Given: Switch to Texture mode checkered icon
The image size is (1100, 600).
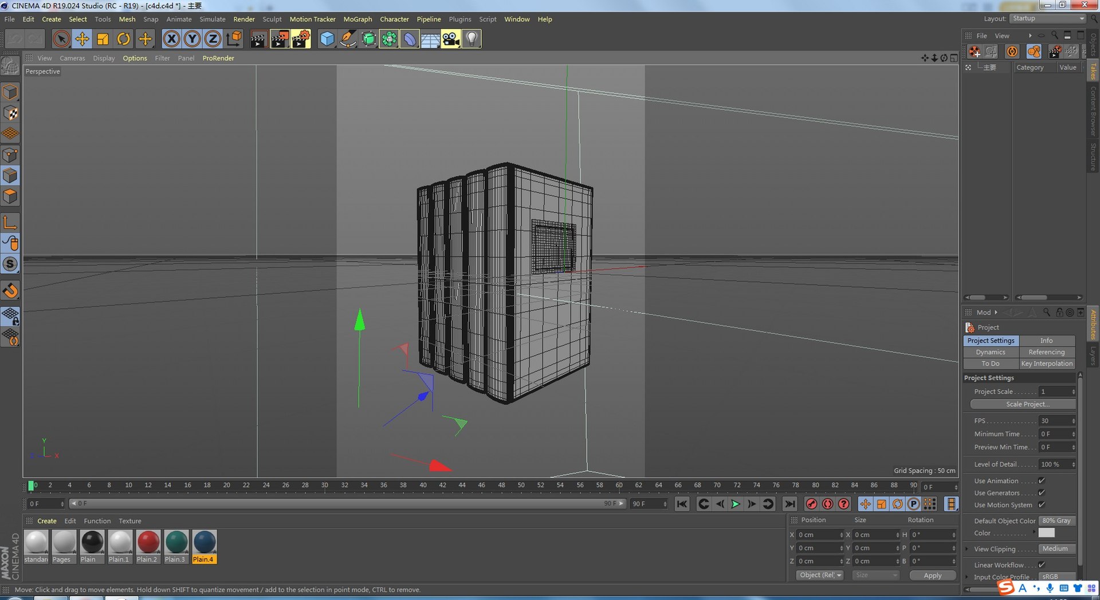Looking at the screenshot, I should tap(10, 113).
